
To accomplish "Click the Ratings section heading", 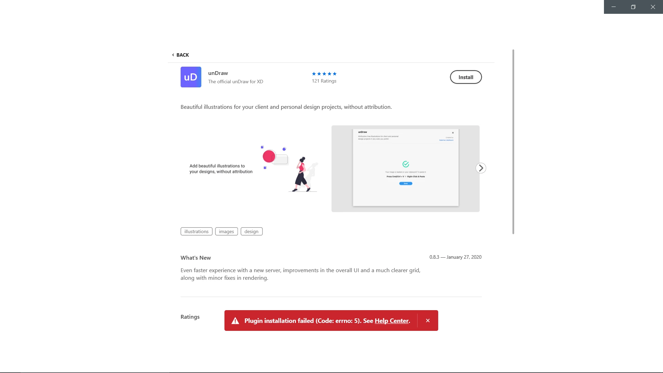I will 190,317.
